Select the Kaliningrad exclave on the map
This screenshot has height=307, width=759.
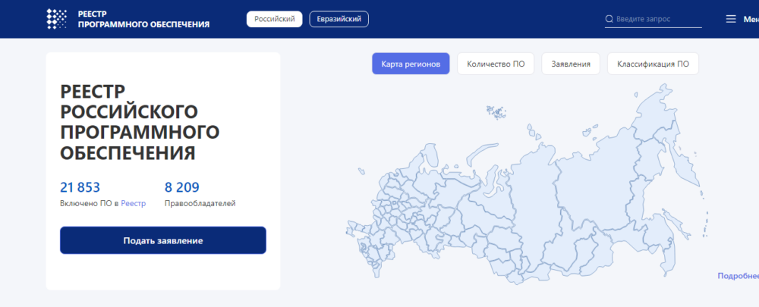click(361, 171)
